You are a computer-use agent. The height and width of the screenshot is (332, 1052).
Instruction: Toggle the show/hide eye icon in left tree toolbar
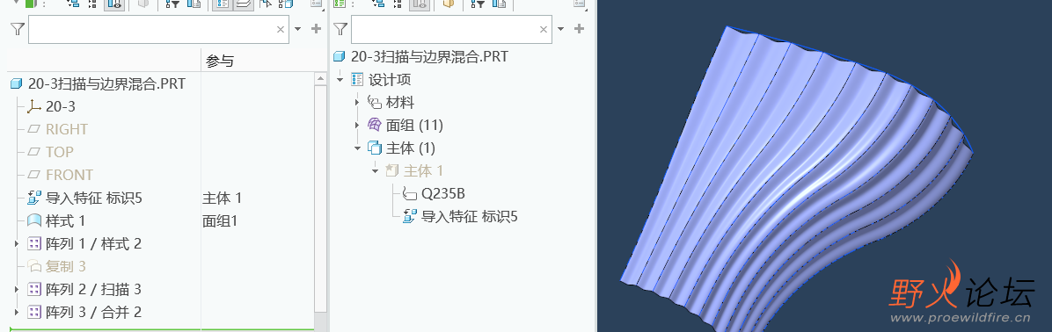coord(113,4)
